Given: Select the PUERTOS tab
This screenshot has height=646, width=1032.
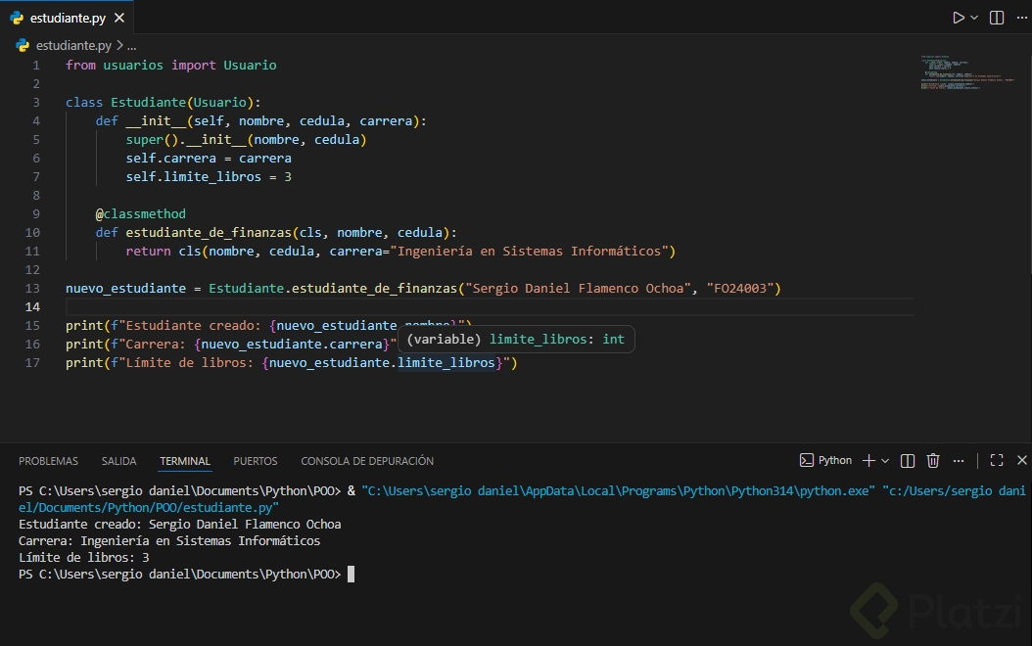Looking at the screenshot, I should click(255, 461).
